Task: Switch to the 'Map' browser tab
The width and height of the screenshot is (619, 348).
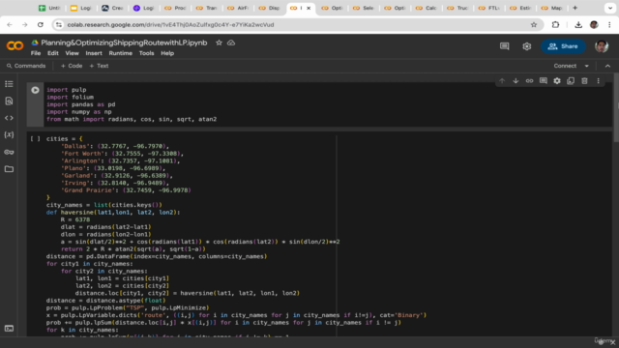Action: point(551,8)
